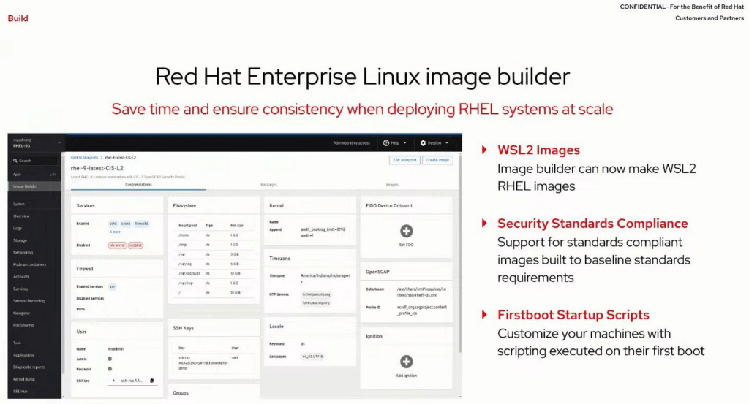
Task: Click the Help question mark icon
Action: point(386,142)
